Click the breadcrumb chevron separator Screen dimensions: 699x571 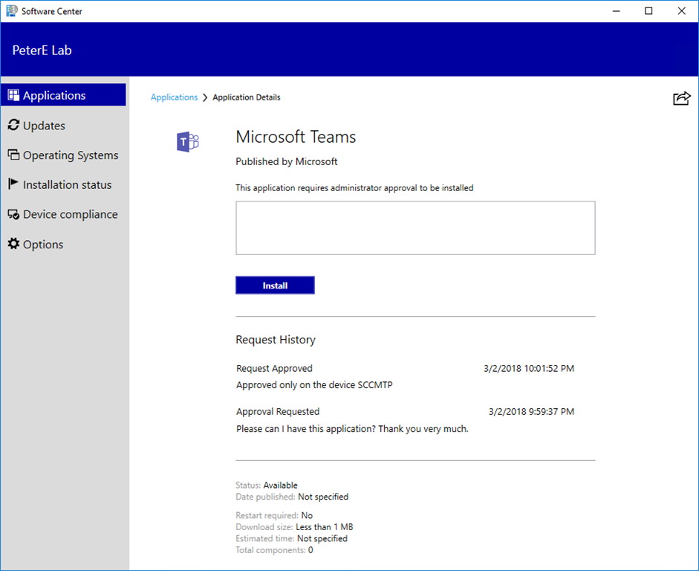coord(205,97)
